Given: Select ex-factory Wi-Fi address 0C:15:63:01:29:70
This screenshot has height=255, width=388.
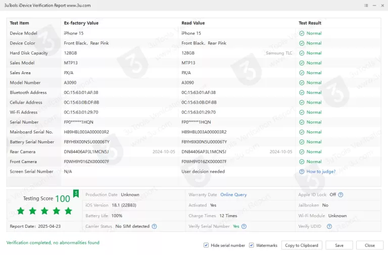Looking at the screenshot, I should [81, 113].
